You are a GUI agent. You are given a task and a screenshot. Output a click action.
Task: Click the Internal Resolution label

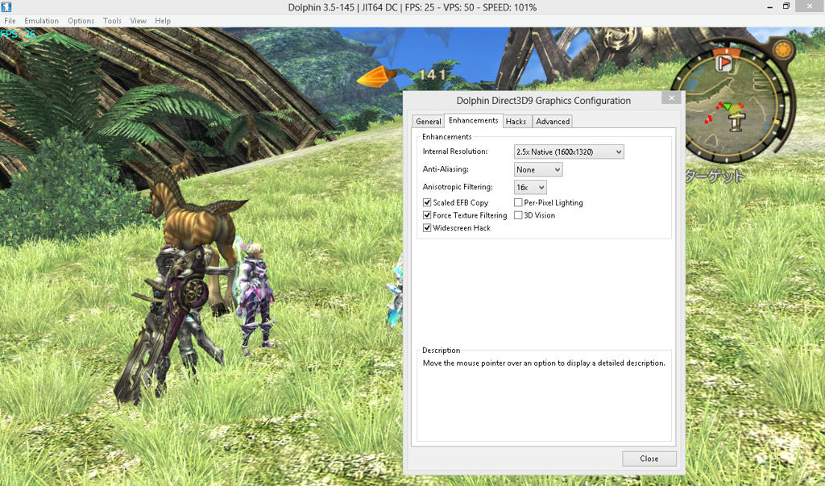[455, 151]
